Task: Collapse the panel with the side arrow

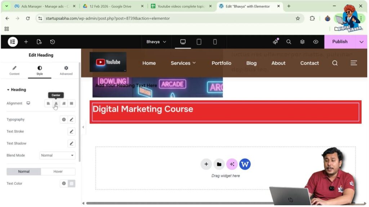Action: click(x=83, y=127)
